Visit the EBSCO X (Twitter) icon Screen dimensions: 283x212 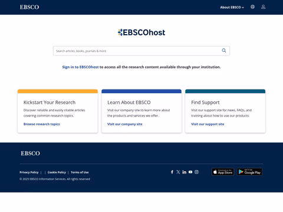178,172
